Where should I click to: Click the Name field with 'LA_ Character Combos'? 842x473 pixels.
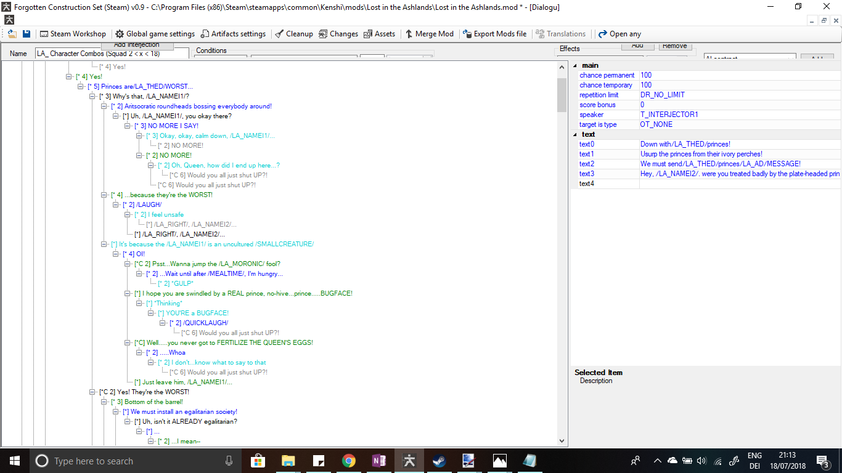pos(112,54)
